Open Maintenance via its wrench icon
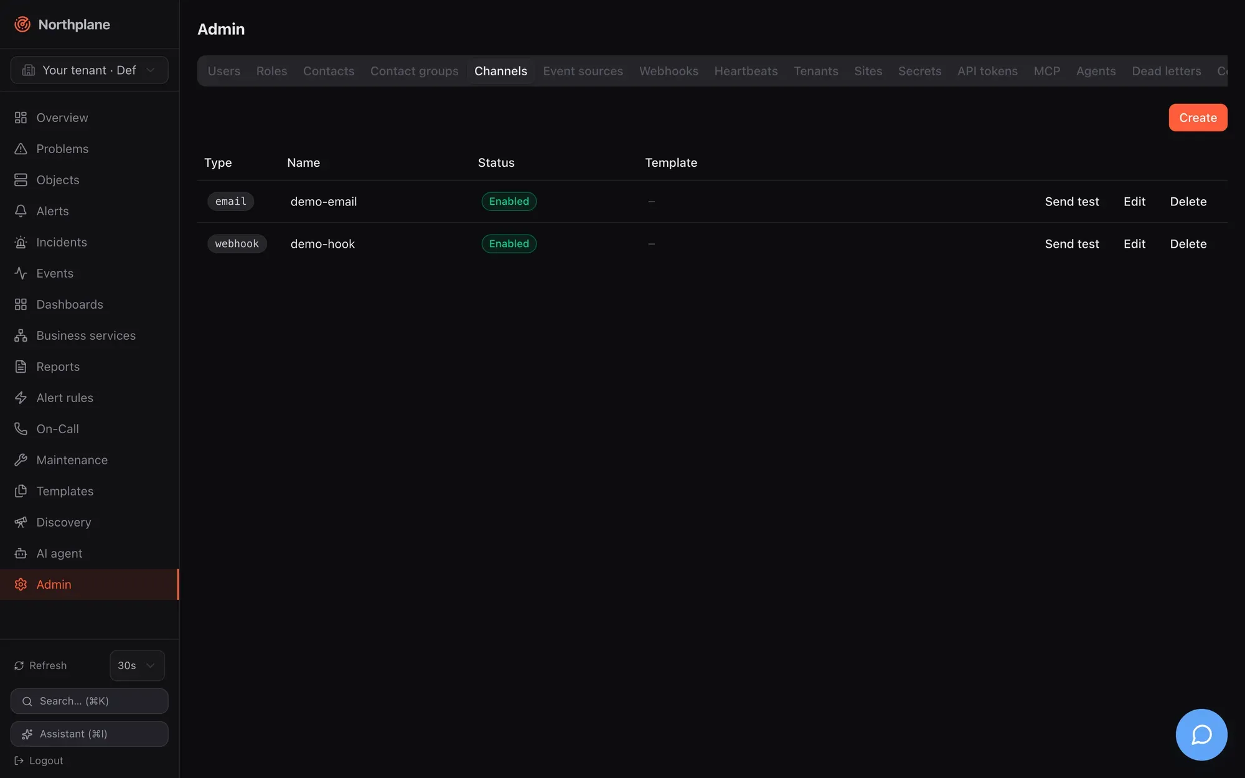1245x778 pixels. (x=21, y=460)
